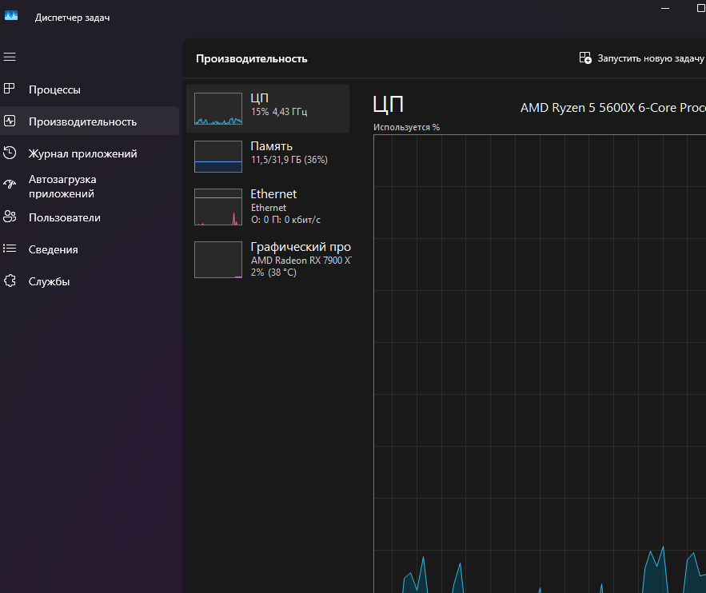This screenshot has width=706, height=593.
Task: Click the Ethernet mini graph thumbnail
Action: click(217, 207)
